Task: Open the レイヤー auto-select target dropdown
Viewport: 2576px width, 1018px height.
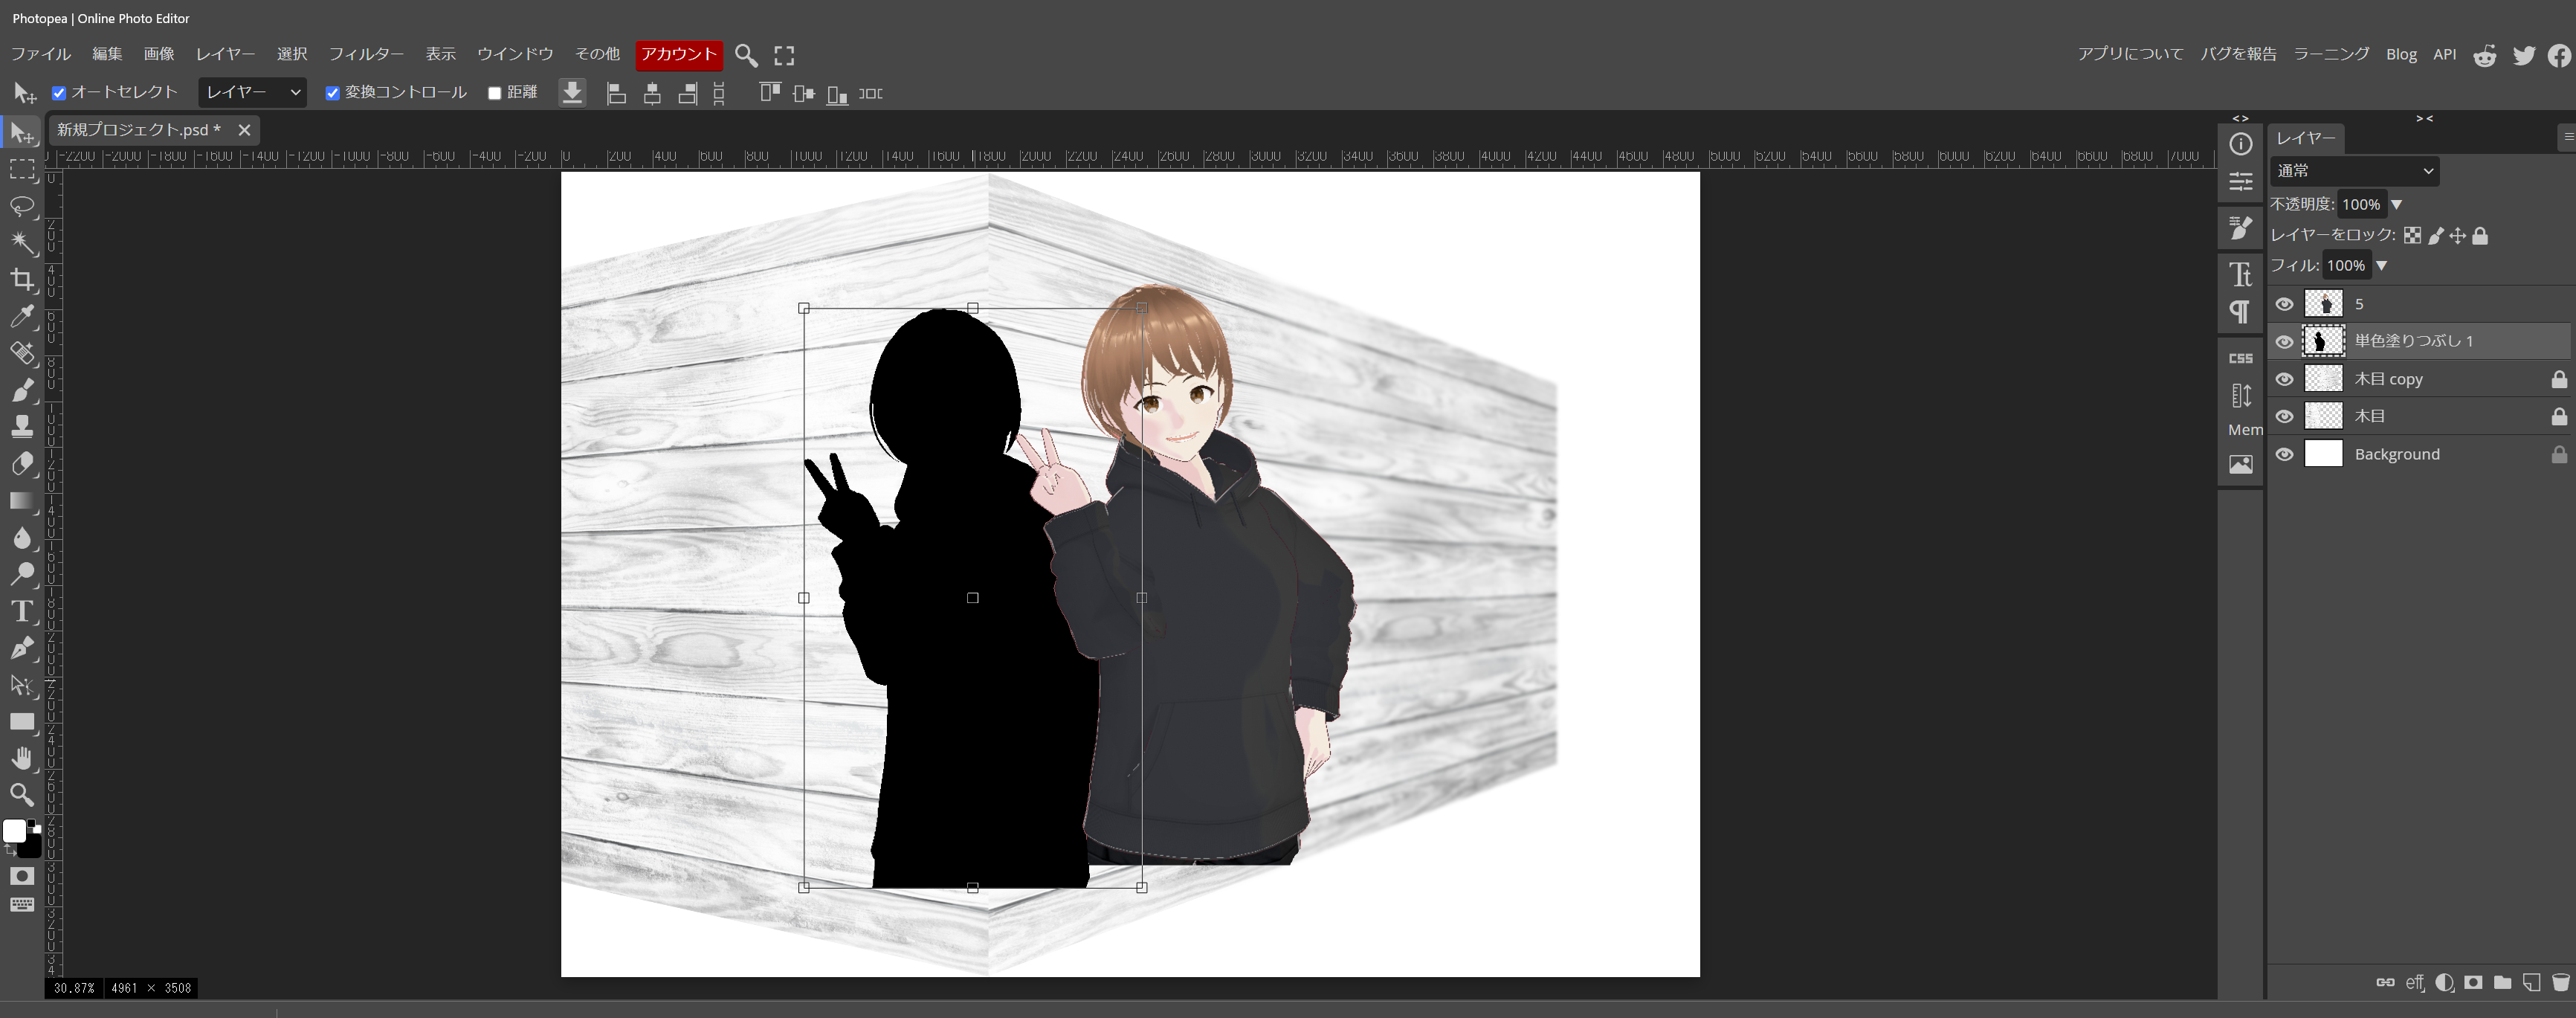Action: click(252, 92)
